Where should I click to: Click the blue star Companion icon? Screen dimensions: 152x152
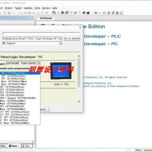84,13
